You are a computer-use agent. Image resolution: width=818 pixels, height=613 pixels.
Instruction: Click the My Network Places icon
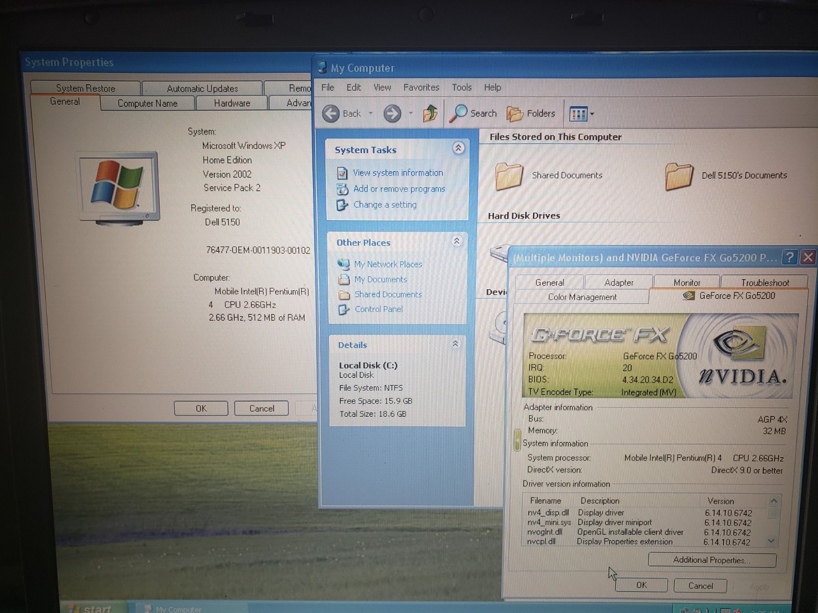343,264
